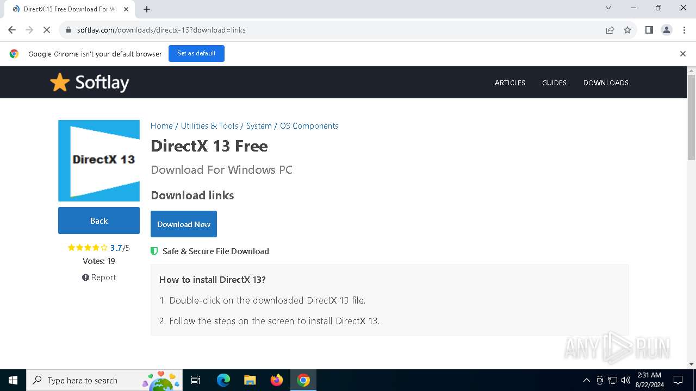696x391 pixels.
Task: Click 'How to install DirectX 13?' heading
Action: (213, 280)
